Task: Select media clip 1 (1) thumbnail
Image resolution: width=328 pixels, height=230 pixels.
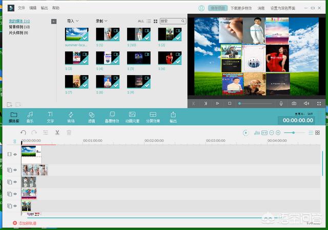Action: [x=108, y=34]
